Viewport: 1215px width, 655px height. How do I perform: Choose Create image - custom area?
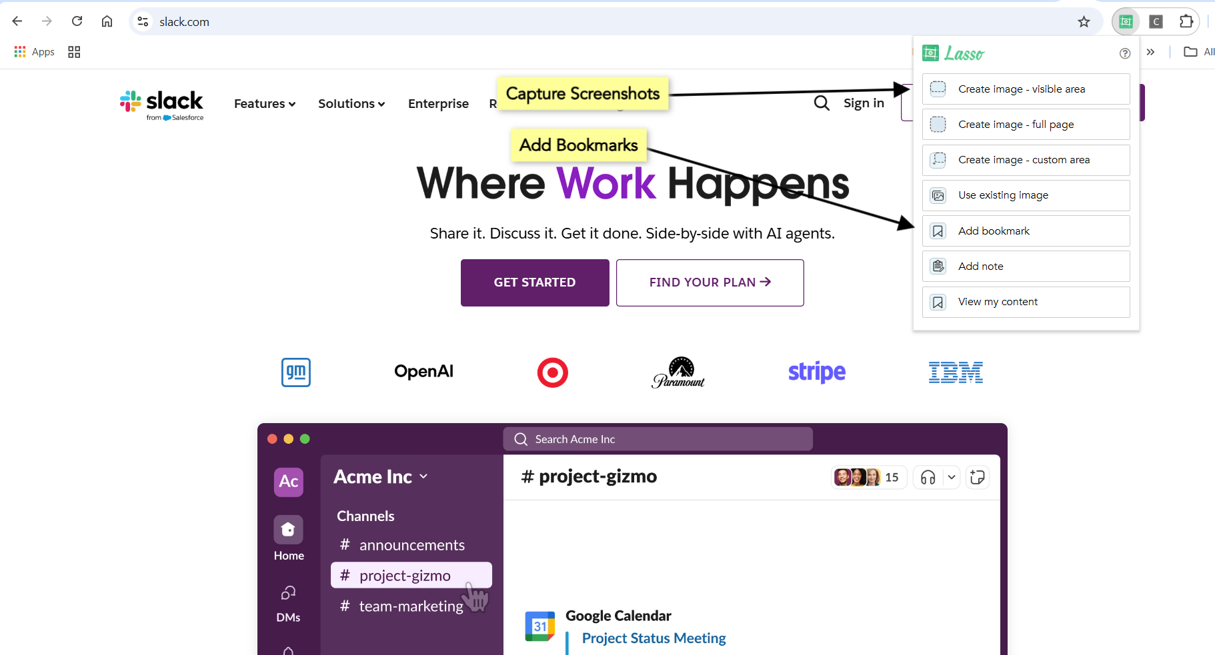coord(1026,160)
